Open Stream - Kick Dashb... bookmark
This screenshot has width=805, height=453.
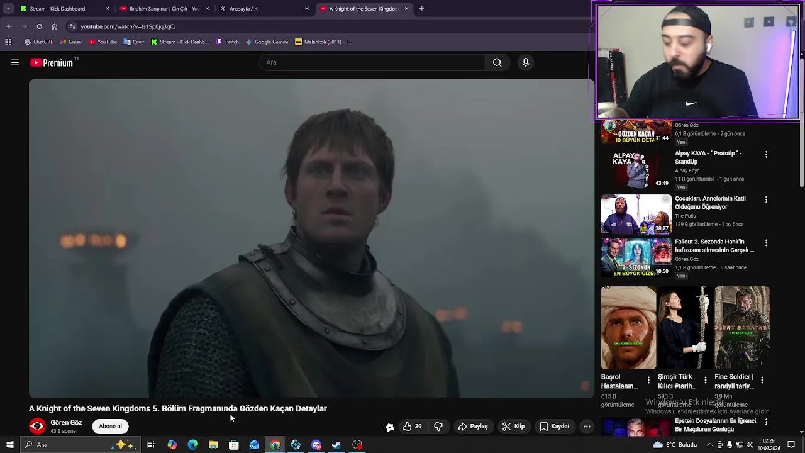coord(180,42)
